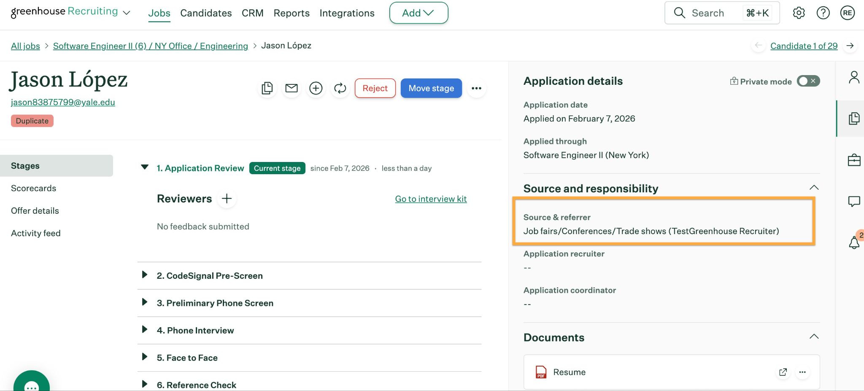864x391 pixels.
Task: Expand the Phone Interview stage
Action: [145, 329]
